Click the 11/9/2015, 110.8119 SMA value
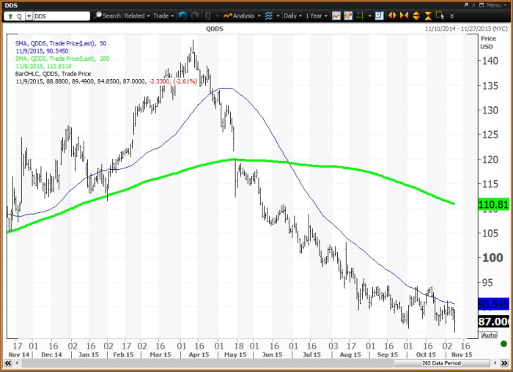This screenshot has height=372, width=513. point(43,66)
